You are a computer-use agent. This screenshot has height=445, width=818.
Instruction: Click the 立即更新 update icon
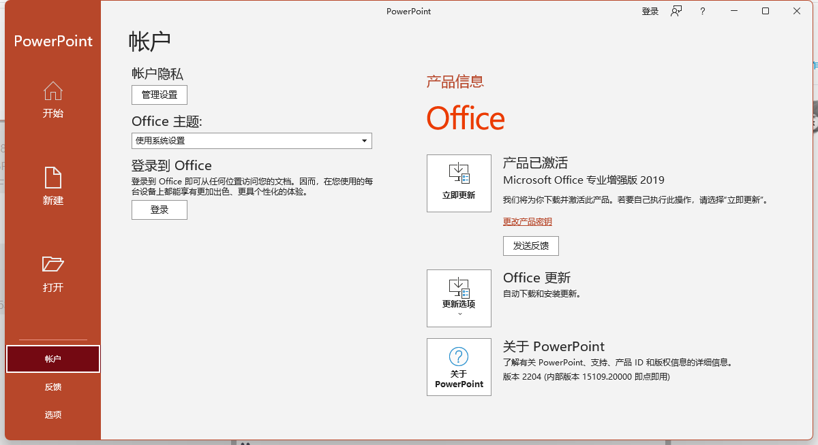click(x=458, y=182)
